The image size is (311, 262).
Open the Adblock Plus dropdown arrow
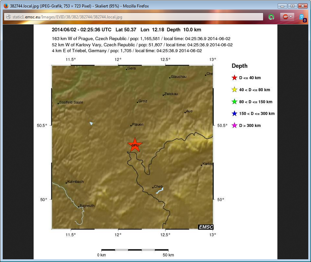point(292,17)
